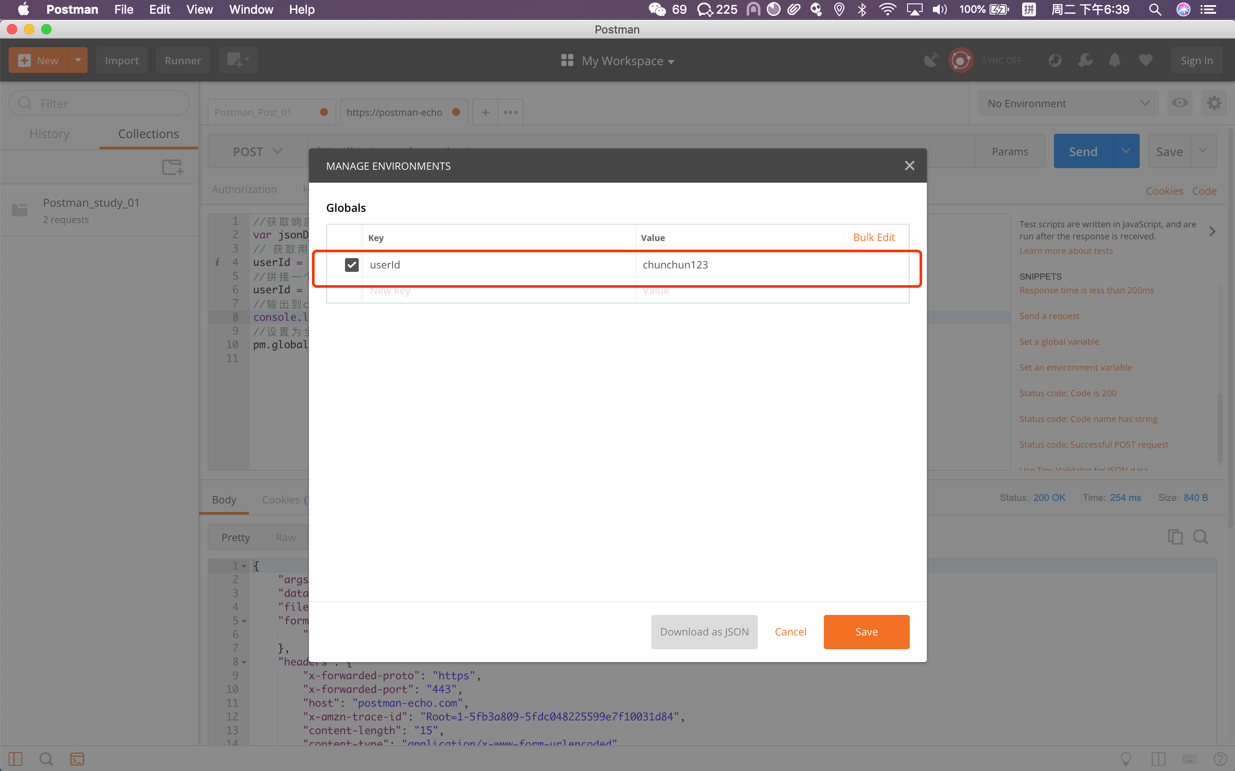Uncheck the userId variable checkbox
Screen dimensions: 1235x771
[x=351, y=265]
